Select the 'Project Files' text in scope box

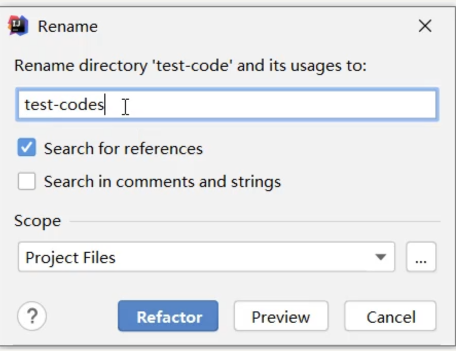coord(70,257)
